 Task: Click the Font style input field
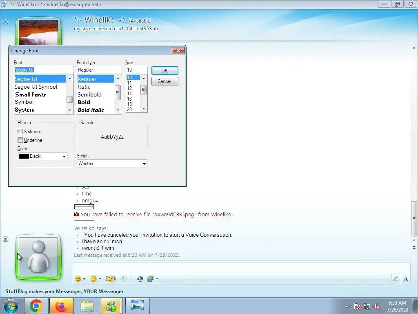click(x=99, y=70)
